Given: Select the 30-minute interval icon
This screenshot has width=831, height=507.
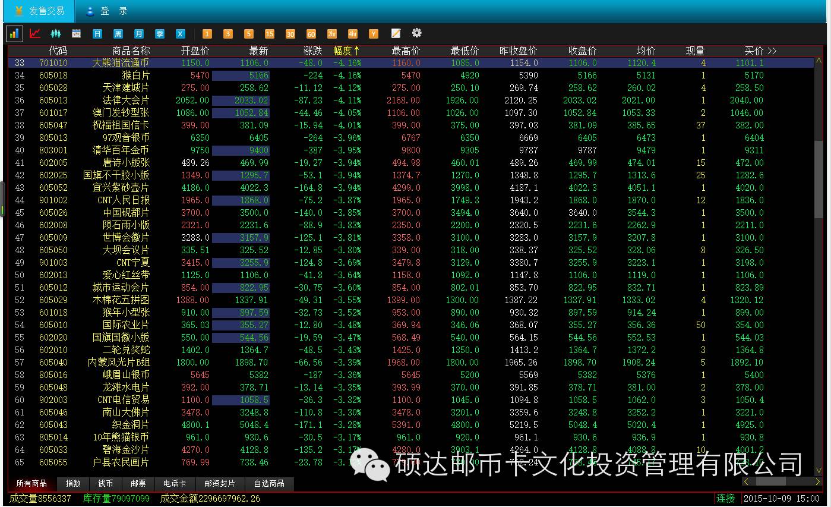Looking at the screenshot, I should 290,34.
